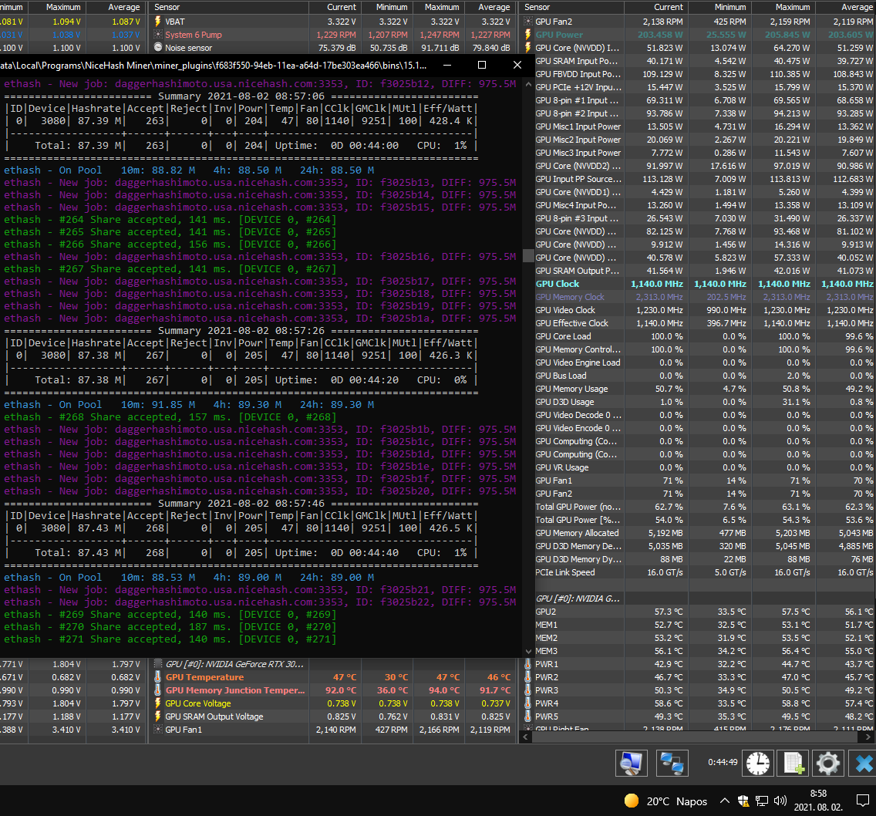Close sensors with the blue X icon

[x=863, y=763]
